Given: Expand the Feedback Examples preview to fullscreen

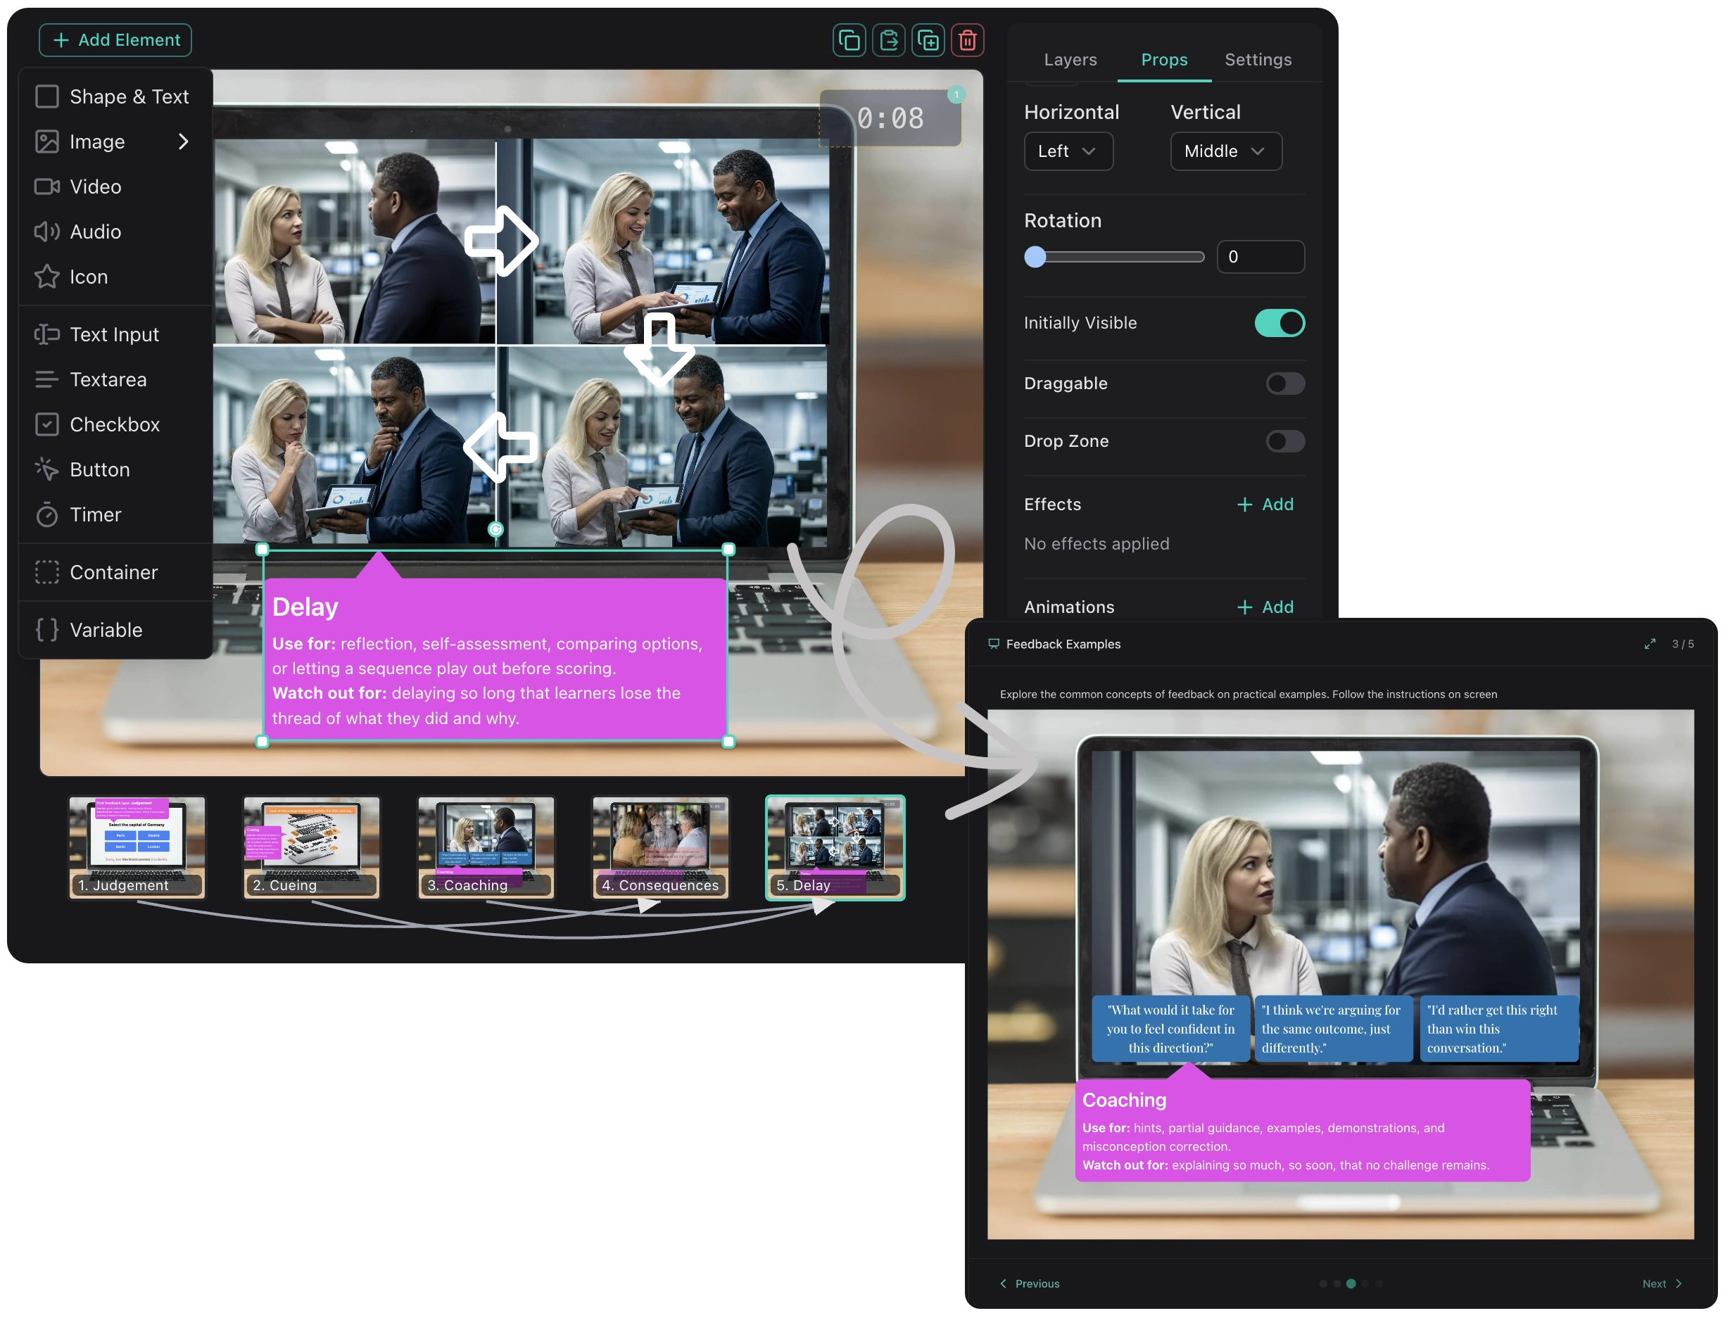Looking at the screenshot, I should (1651, 643).
